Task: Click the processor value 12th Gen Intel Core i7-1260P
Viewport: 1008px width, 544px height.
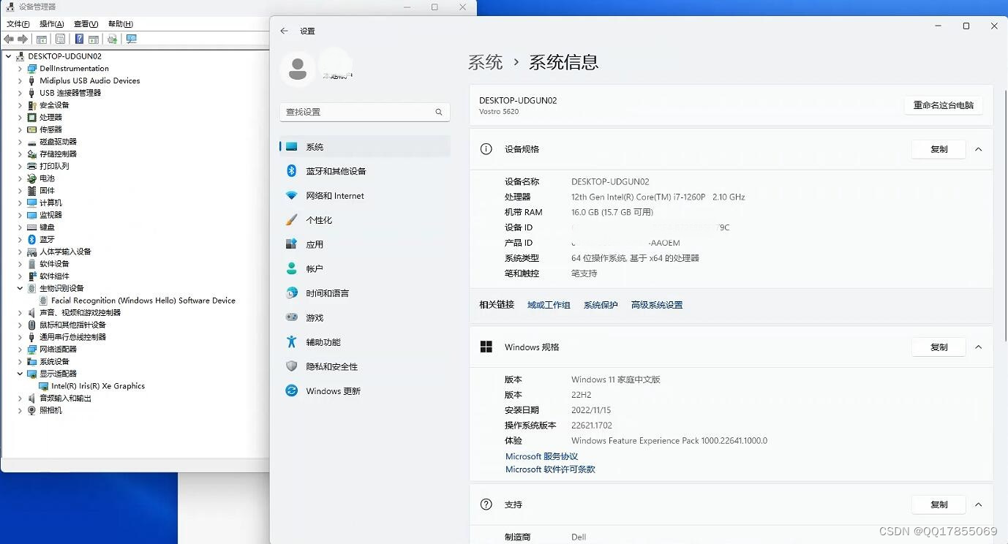Action: pyautogui.click(x=658, y=197)
